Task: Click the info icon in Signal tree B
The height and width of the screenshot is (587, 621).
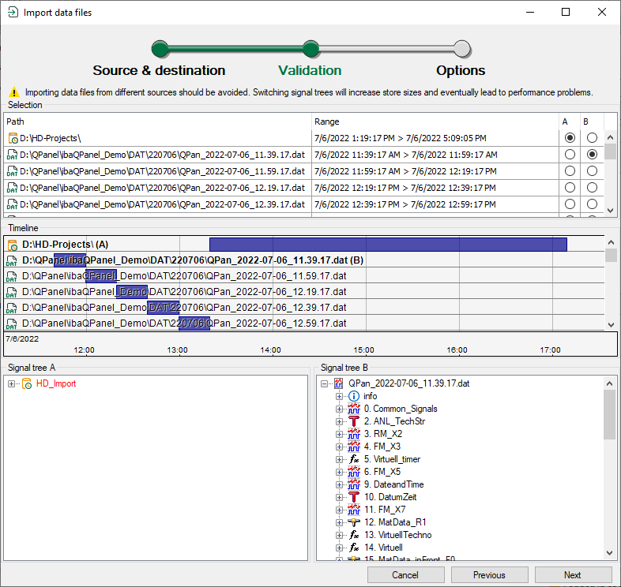Action: [354, 396]
